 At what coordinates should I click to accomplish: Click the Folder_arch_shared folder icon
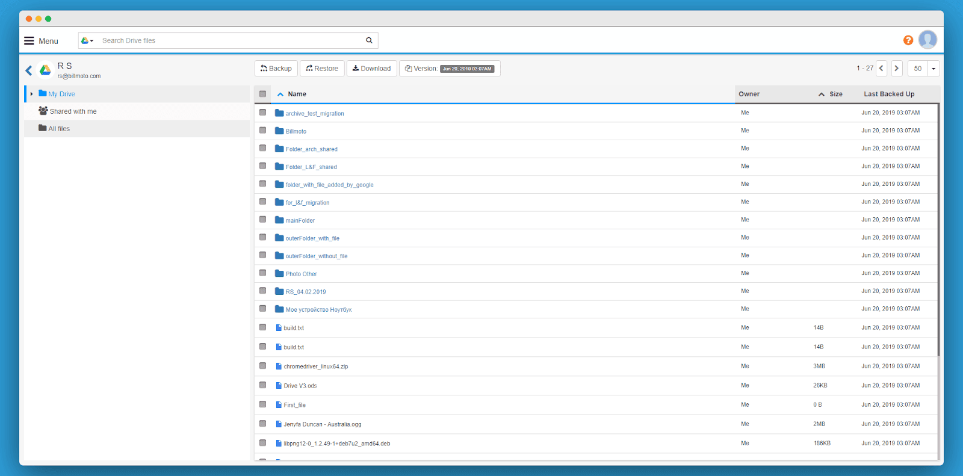(x=279, y=149)
